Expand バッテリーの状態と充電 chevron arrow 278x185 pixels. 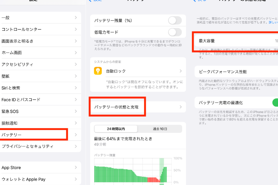point(180,107)
